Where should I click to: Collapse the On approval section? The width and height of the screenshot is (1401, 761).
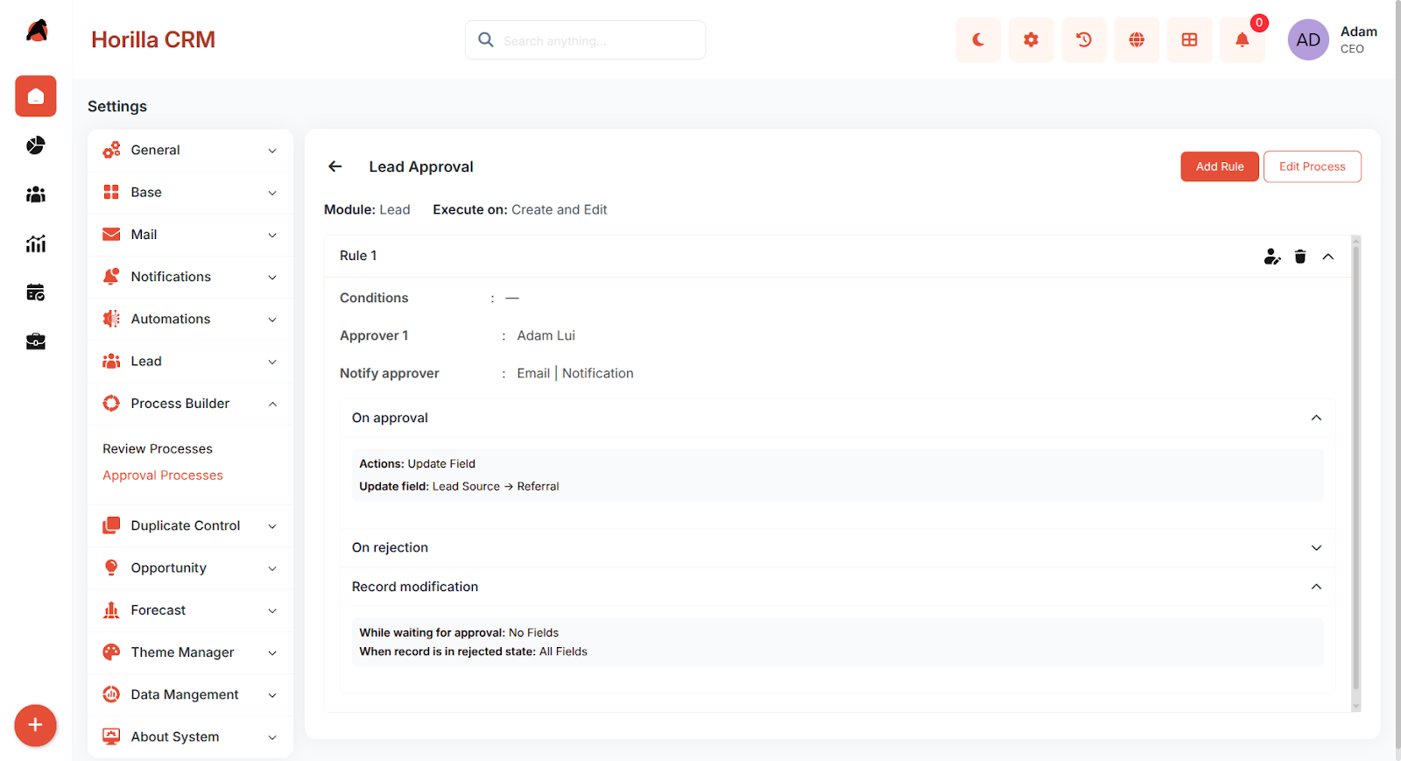click(x=1316, y=418)
